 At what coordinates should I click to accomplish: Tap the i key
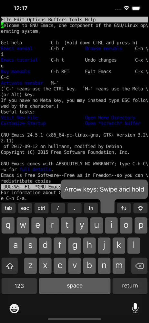pos(111,225)
